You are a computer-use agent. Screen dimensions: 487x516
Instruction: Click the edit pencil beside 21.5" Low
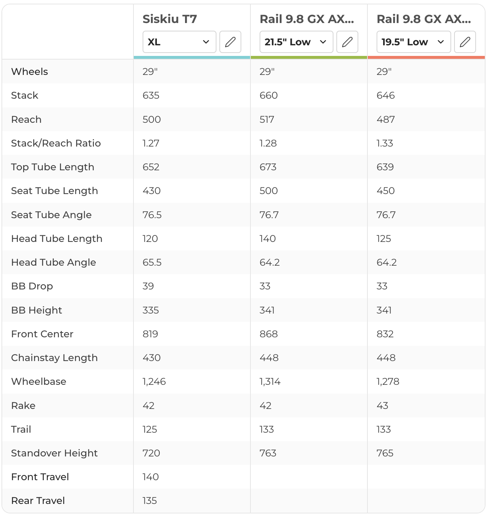tap(347, 42)
